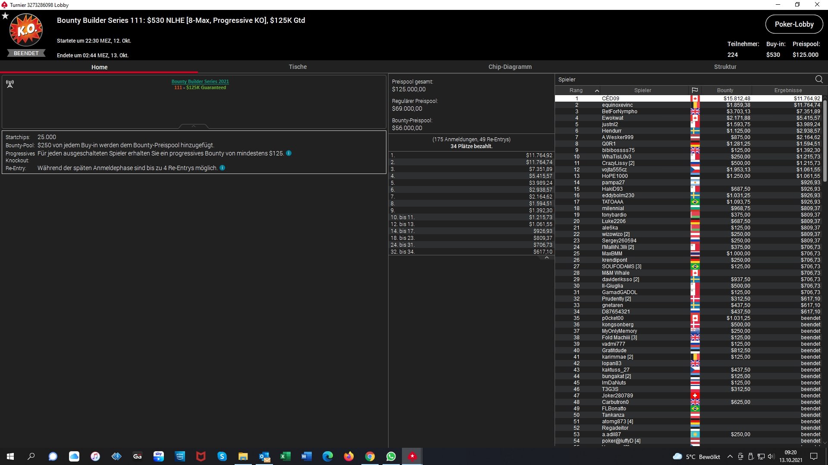Show hidden system tray icons
The width and height of the screenshot is (828, 465).
[730, 456]
